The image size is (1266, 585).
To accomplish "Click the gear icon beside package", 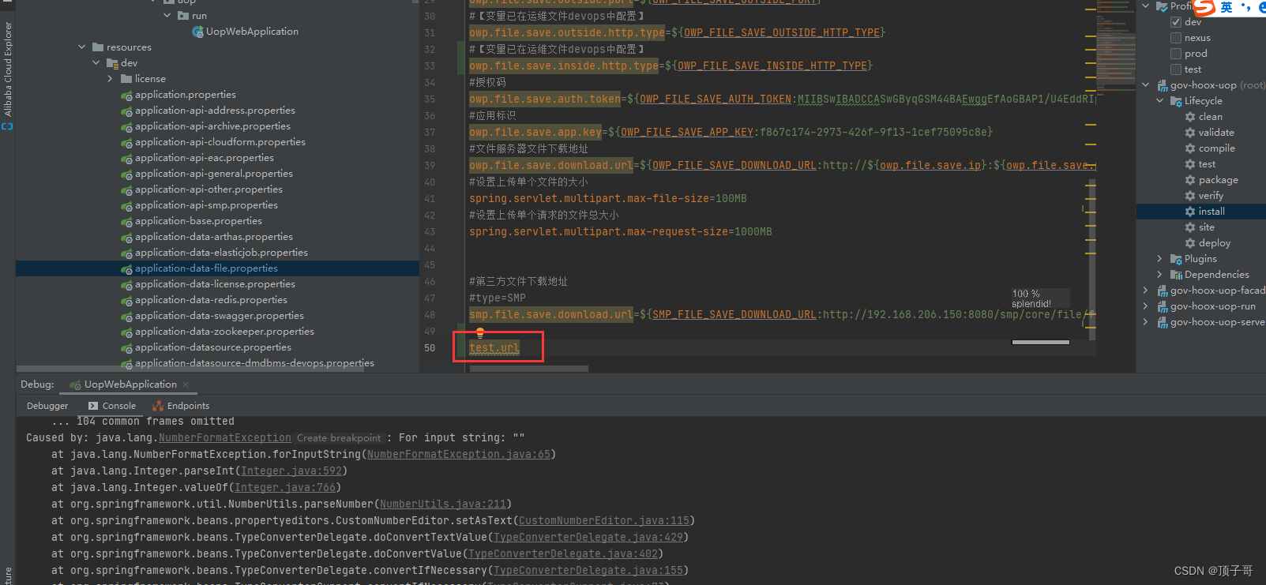I will [1190, 180].
